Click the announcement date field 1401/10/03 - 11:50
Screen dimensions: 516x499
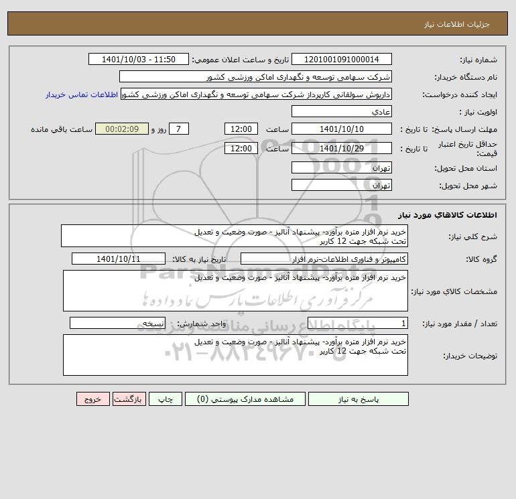139,59
